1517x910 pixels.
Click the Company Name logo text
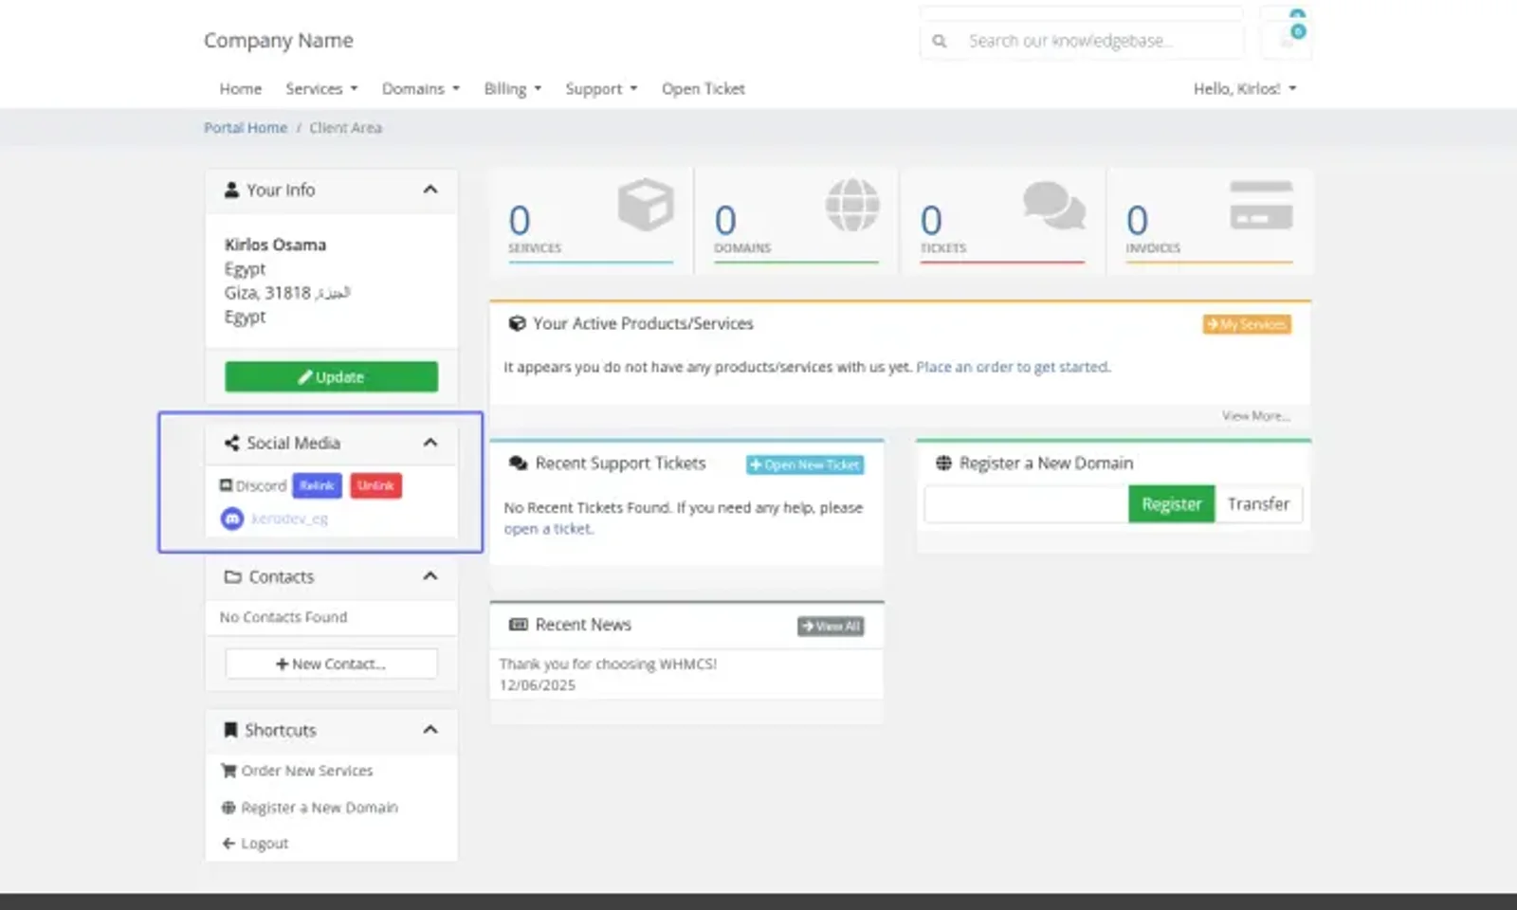279,40
